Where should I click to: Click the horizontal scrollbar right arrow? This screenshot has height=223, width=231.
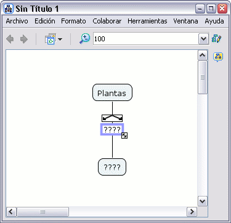click(192, 211)
